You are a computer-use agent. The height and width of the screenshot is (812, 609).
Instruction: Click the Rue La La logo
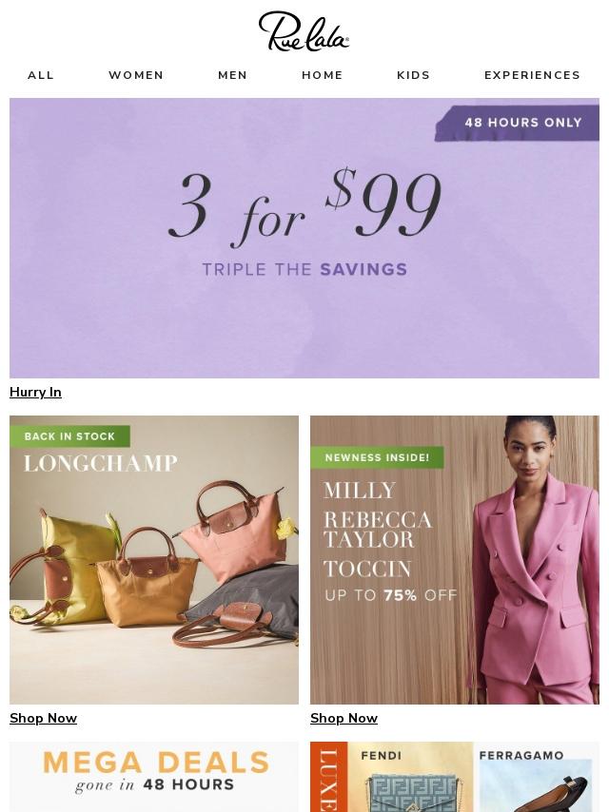coord(304,31)
